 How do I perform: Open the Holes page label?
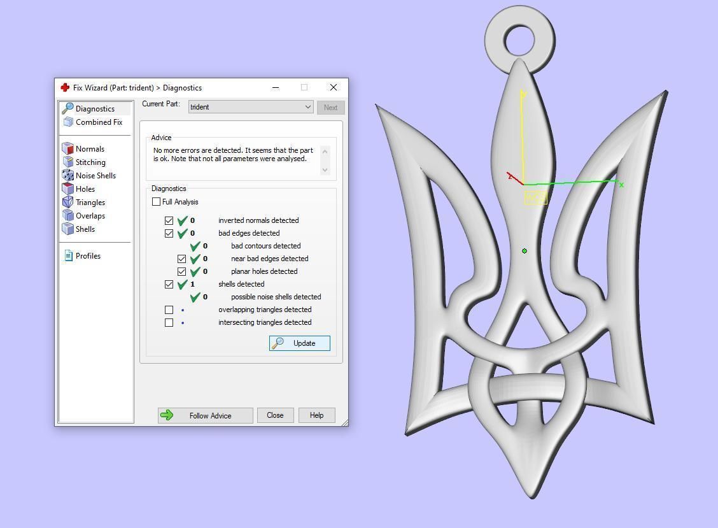pyautogui.click(x=85, y=189)
